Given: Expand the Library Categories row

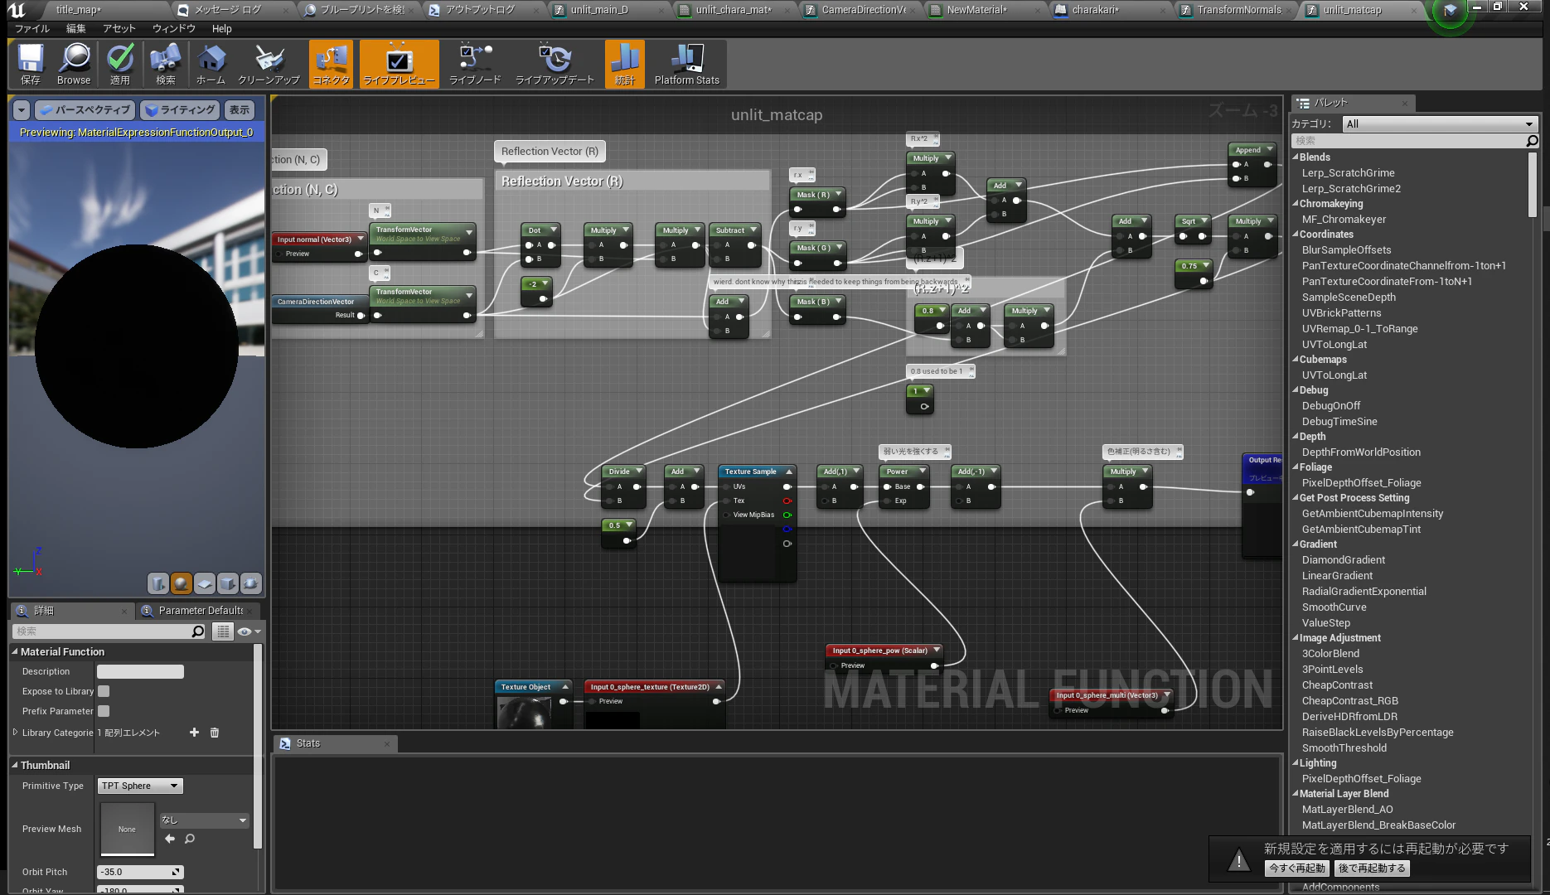Looking at the screenshot, I should pos(15,733).
